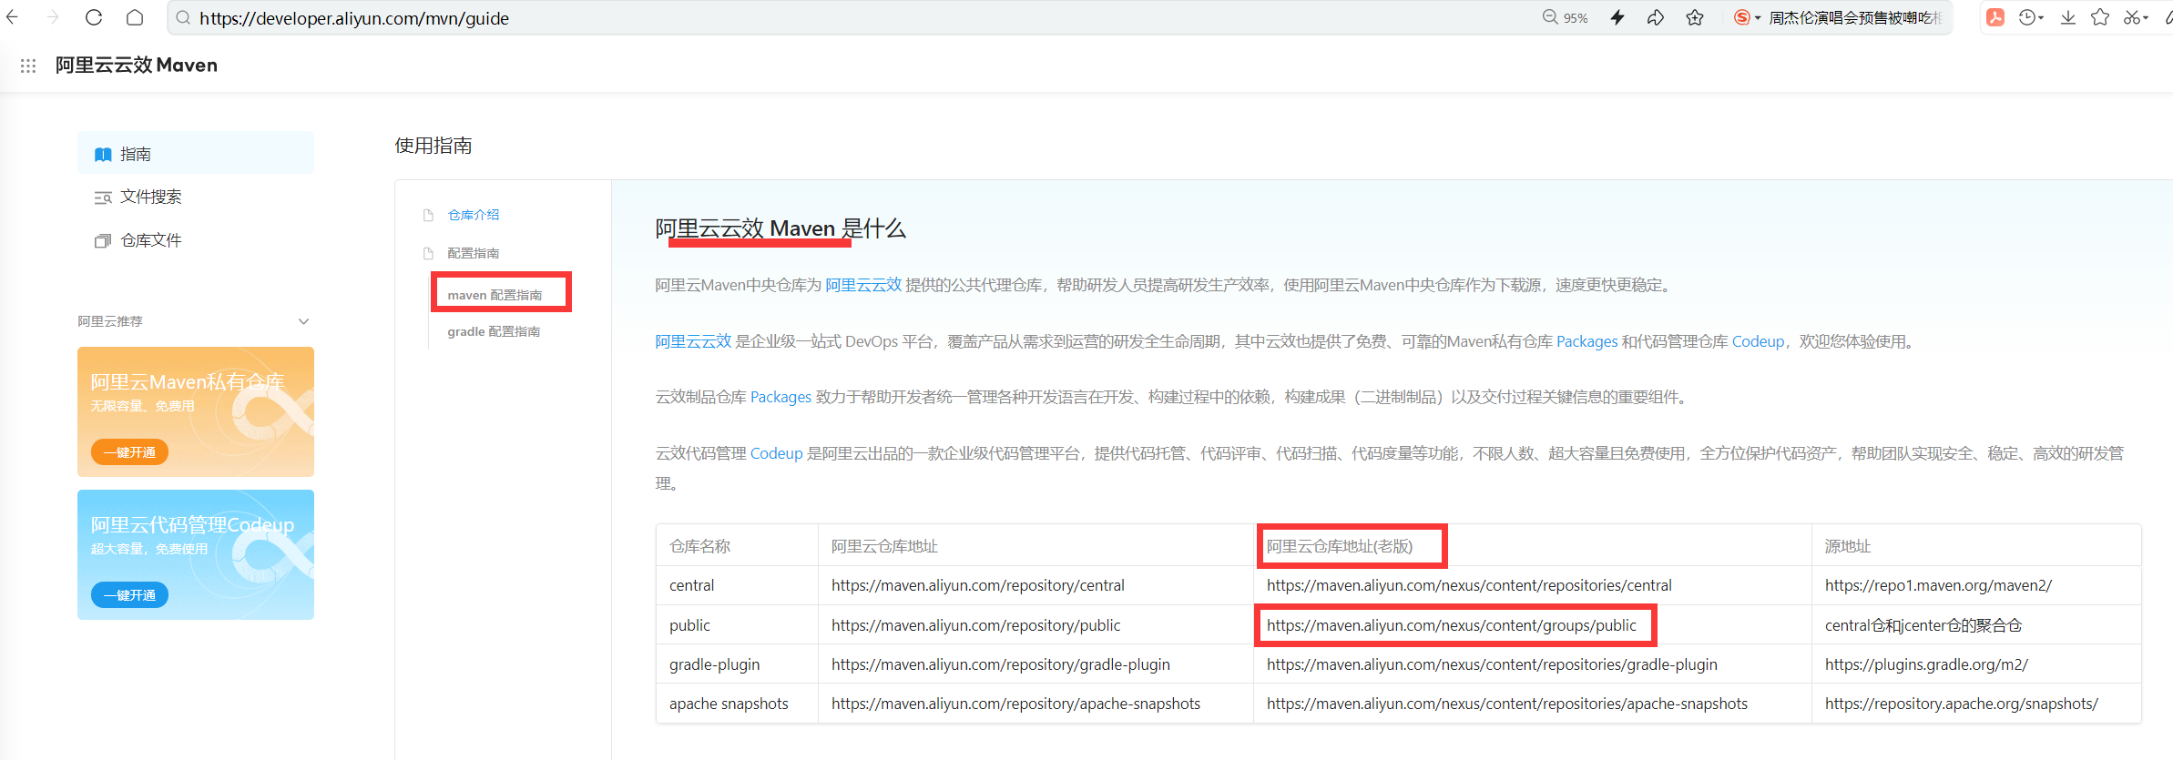2173x760 pixels.
Task: Click the share arrow icon
Action: tap(1656, 17)
